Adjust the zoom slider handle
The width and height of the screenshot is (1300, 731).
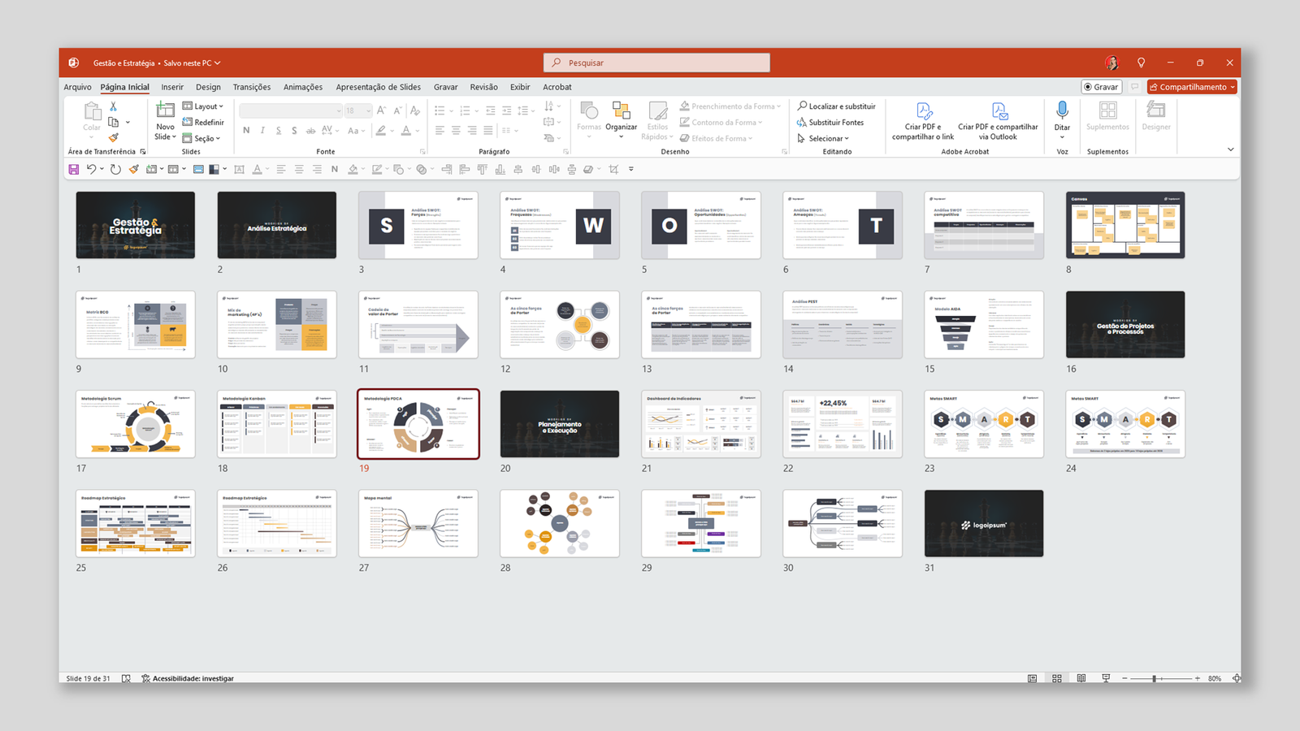pyautogui.click(x=1154, y=678)
